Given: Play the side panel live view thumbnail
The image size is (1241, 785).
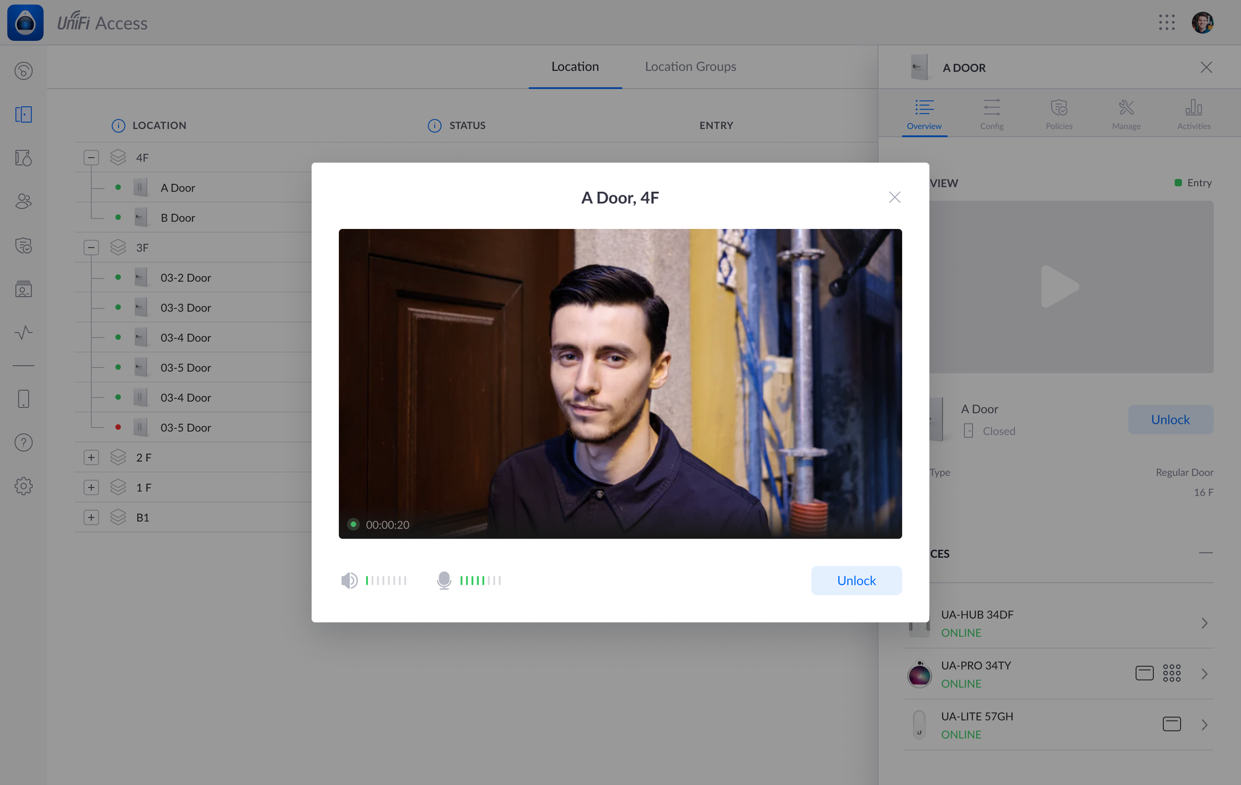Looking at the screenshot, I should pyautogui.click(x=1059, y=287).
